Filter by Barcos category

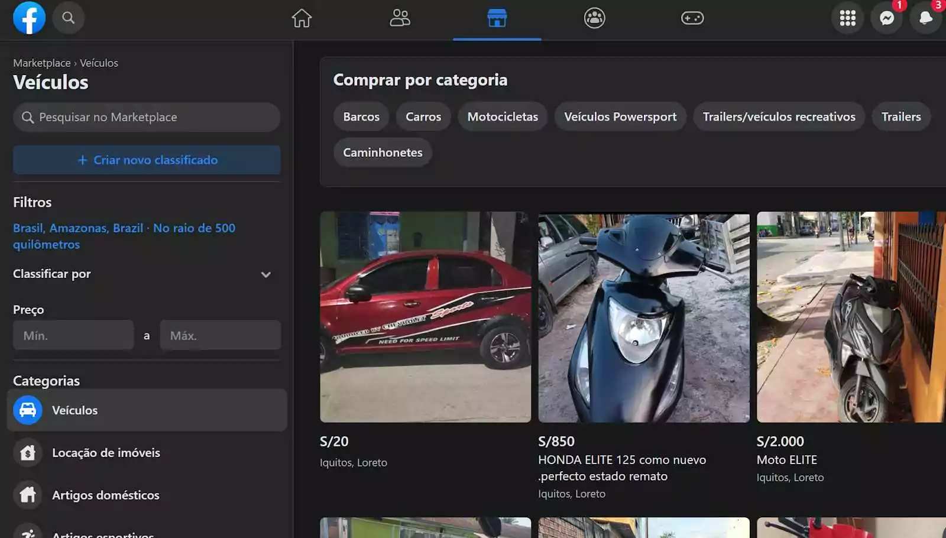click(361, 116)
